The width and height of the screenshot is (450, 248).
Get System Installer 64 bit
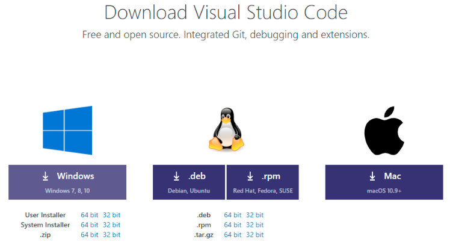(90, 225)
